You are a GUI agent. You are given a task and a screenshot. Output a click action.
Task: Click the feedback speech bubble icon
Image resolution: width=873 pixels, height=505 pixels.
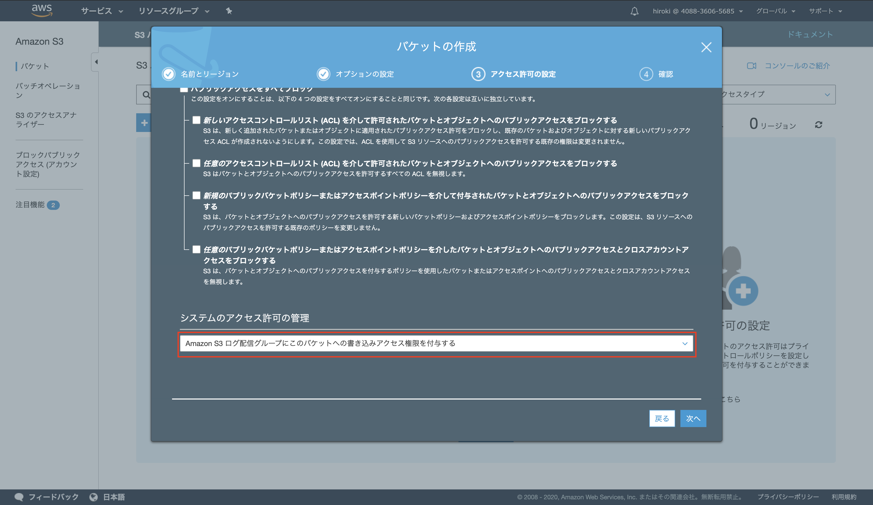tap(19, 497)
